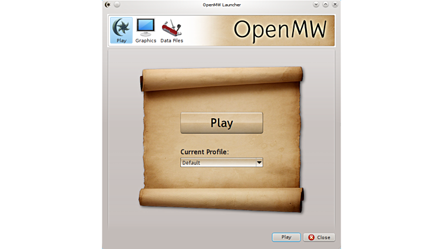The width and height of the screenshot is (443, 249).
Task: Click the Close button at bottom right
Action: pos(319,237)
